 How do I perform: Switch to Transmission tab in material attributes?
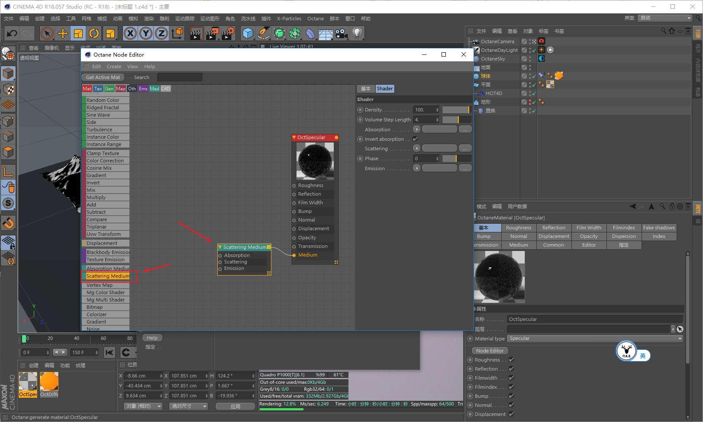click(487, 245)
